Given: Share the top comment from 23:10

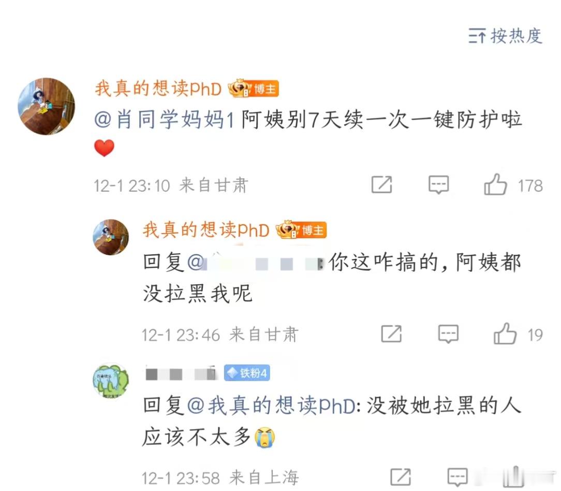Looking at the screenshot, I should [x=382, y=185].
